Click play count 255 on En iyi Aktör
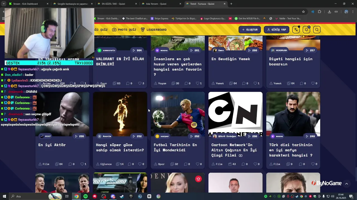 tap(79, 136)
